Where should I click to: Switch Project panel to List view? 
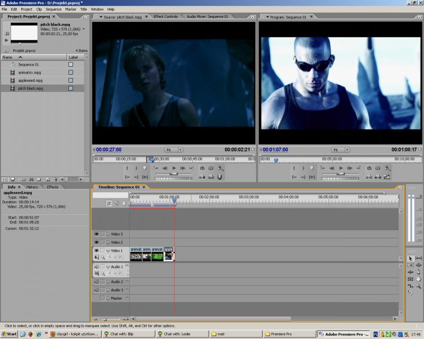pos(5,179)
